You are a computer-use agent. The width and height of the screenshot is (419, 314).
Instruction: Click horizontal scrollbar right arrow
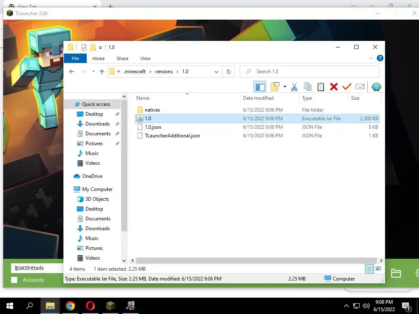381,260
